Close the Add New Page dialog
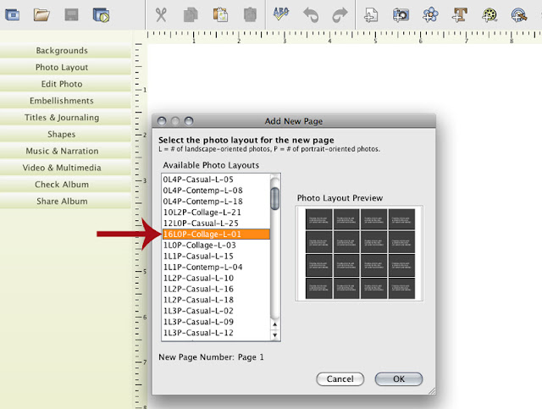The width and height of the screenshot is (542, 409). coord(162,121)
